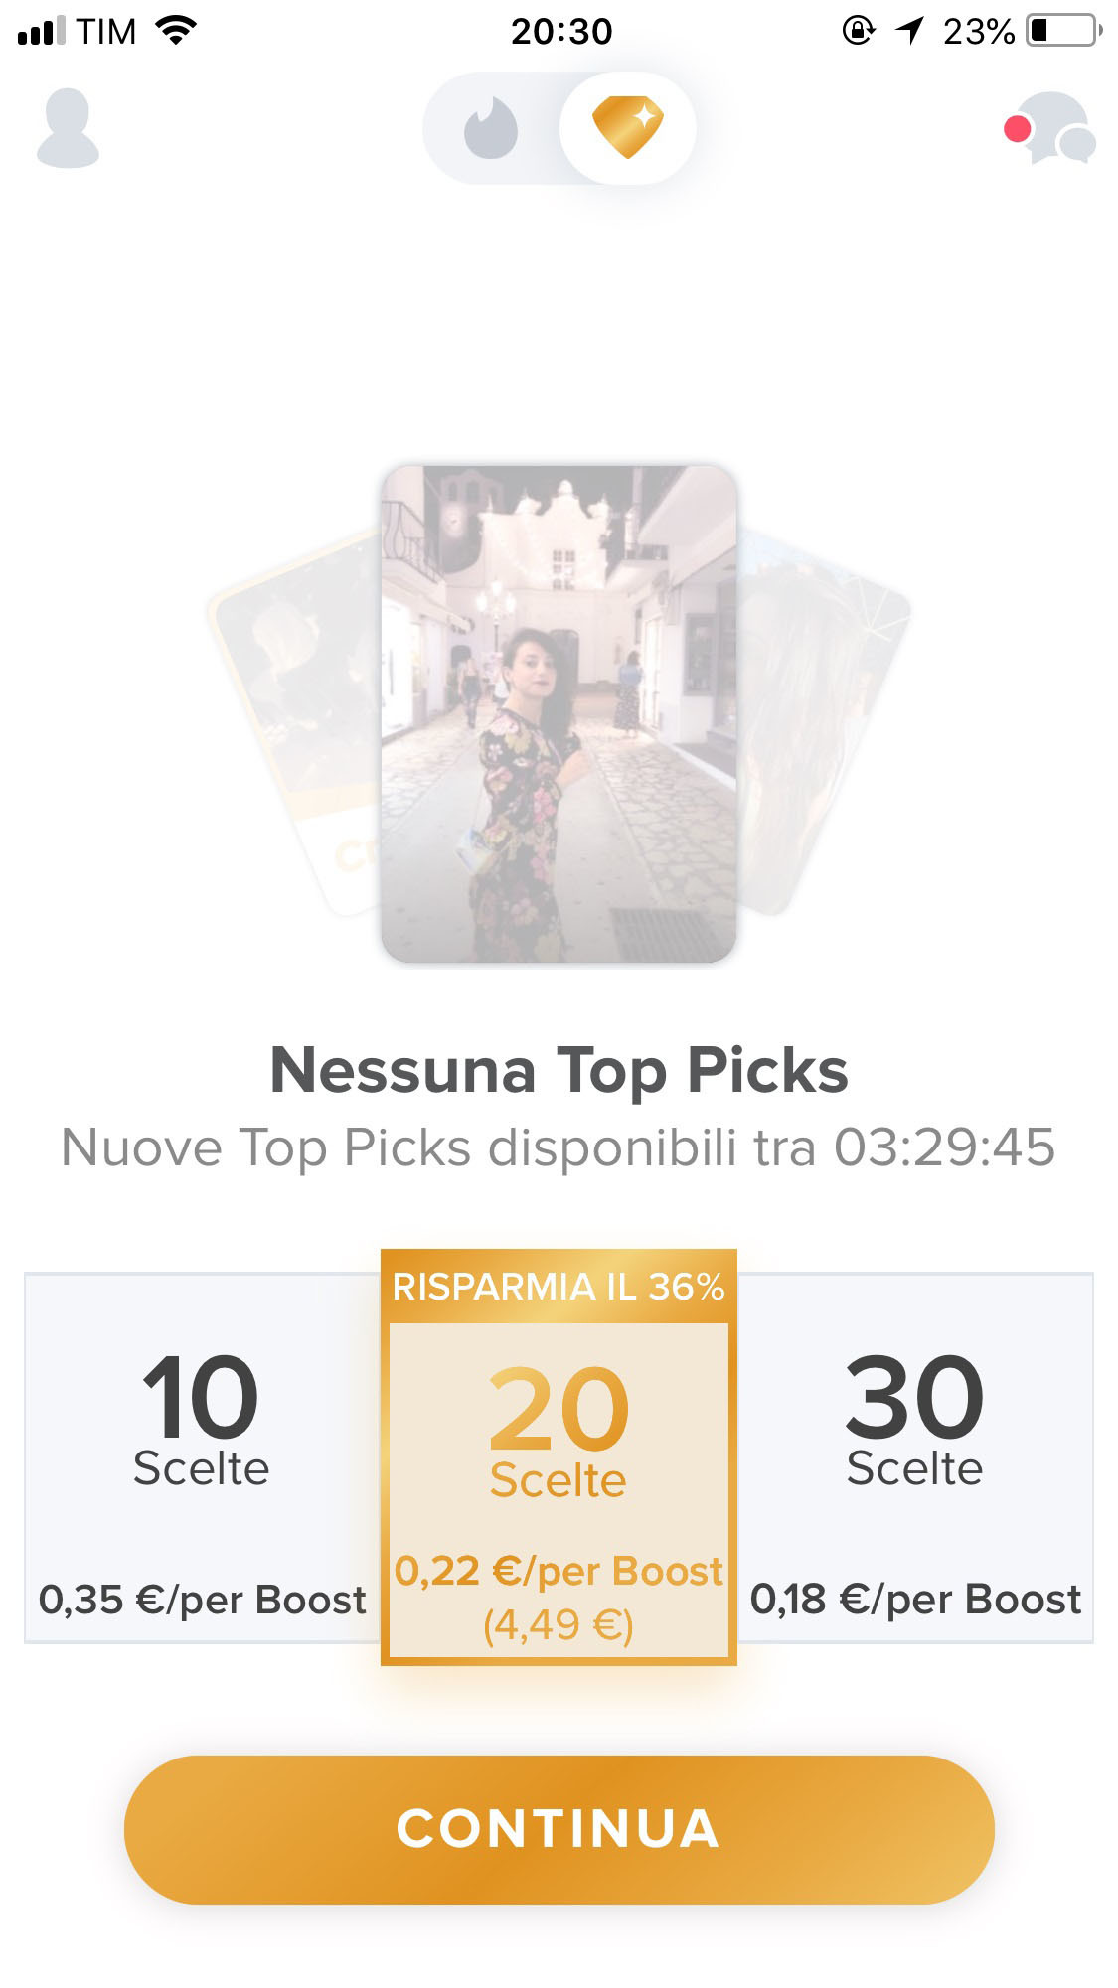Select the 30 Scelte package
The width and height of the screenshot is (1118, 1988).
[x=914, y=1457]
